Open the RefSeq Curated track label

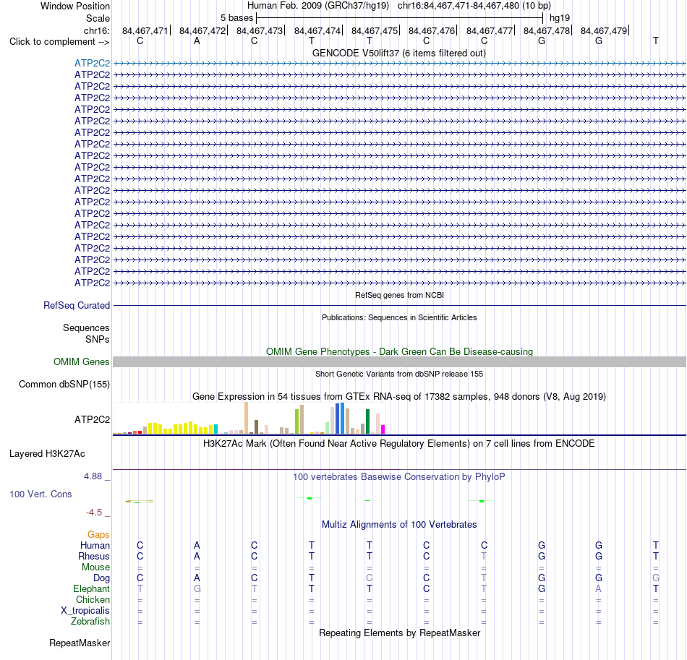pos(77,305)
